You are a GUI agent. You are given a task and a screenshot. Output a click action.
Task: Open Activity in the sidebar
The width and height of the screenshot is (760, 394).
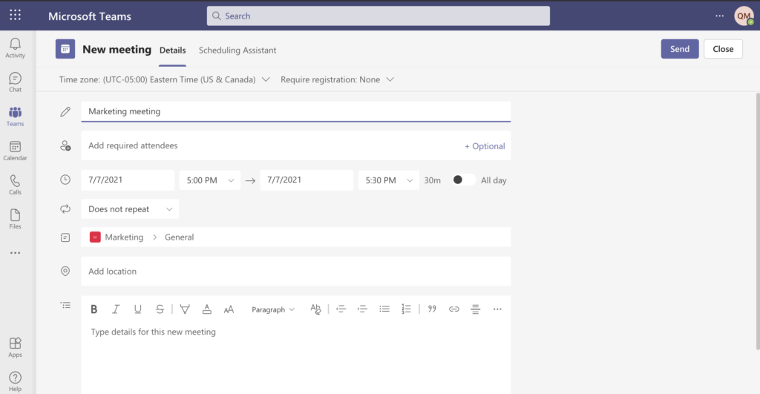tap(15, 48)
